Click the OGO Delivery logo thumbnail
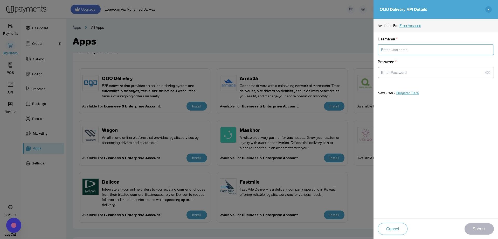This screenshot has height=239, width=498. (91, 83)
